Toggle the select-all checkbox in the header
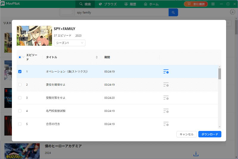 (x=20, y=57)
